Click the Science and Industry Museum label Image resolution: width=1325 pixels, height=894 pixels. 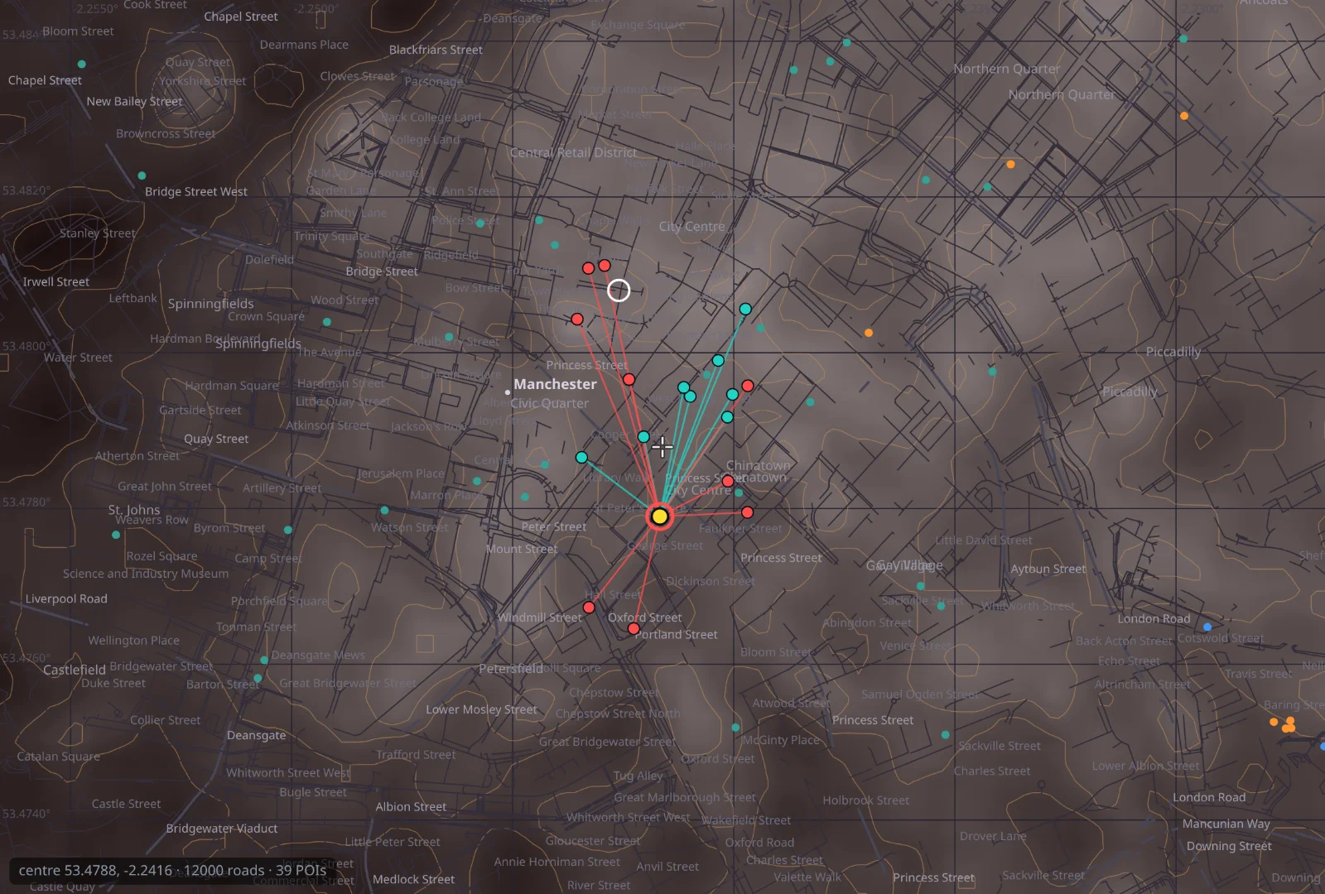(x=146, y=574)
